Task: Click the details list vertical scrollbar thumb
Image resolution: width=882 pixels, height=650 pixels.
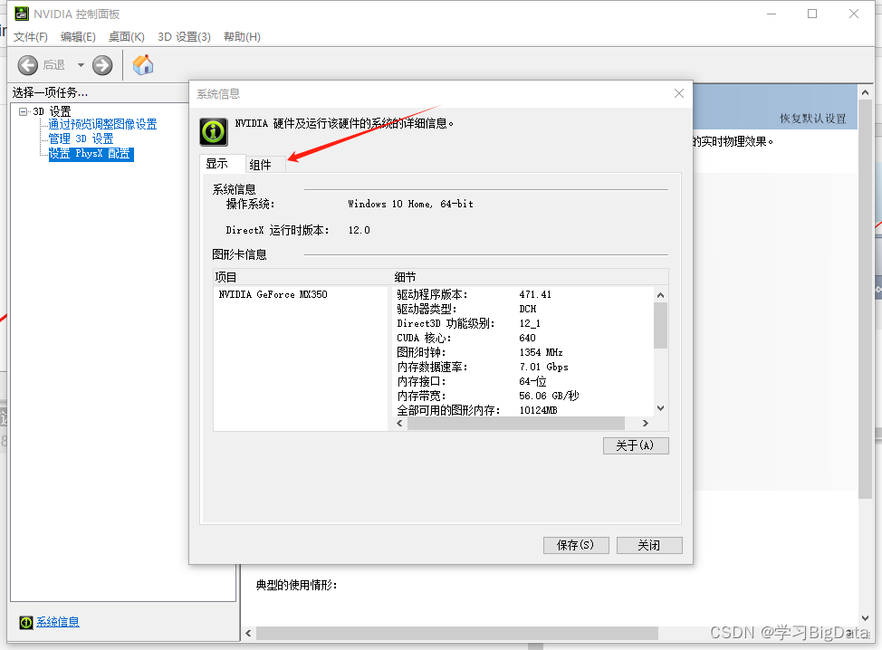Action: [x=660, y=326]
